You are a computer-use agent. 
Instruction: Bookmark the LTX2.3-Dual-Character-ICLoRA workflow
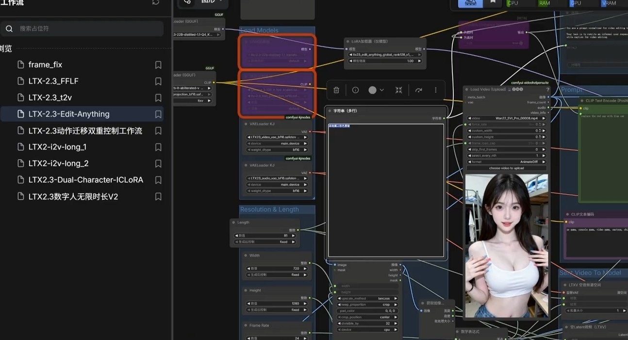pos(158,180)
